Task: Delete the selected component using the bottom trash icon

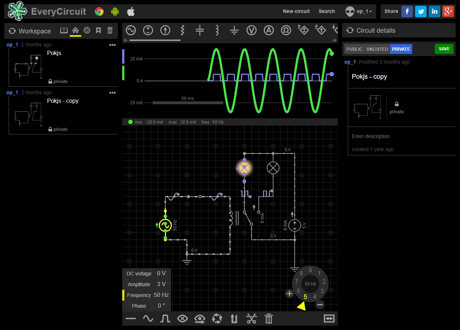Action: (x=269, y=318)
